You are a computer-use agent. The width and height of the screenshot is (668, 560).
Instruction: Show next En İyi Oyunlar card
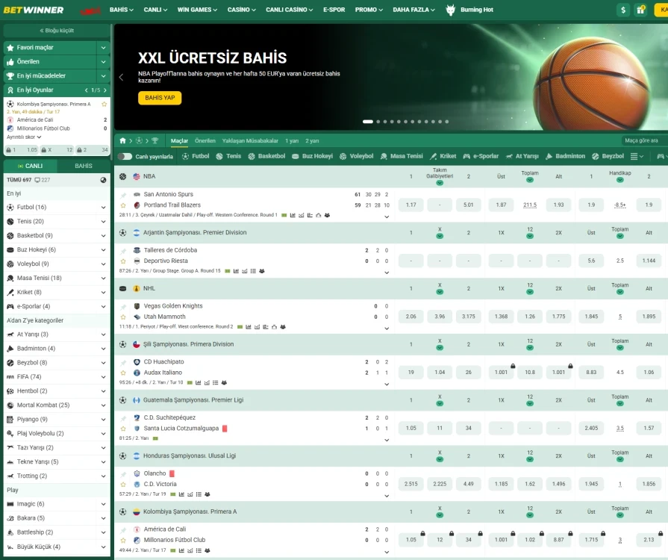click(104, 90)
